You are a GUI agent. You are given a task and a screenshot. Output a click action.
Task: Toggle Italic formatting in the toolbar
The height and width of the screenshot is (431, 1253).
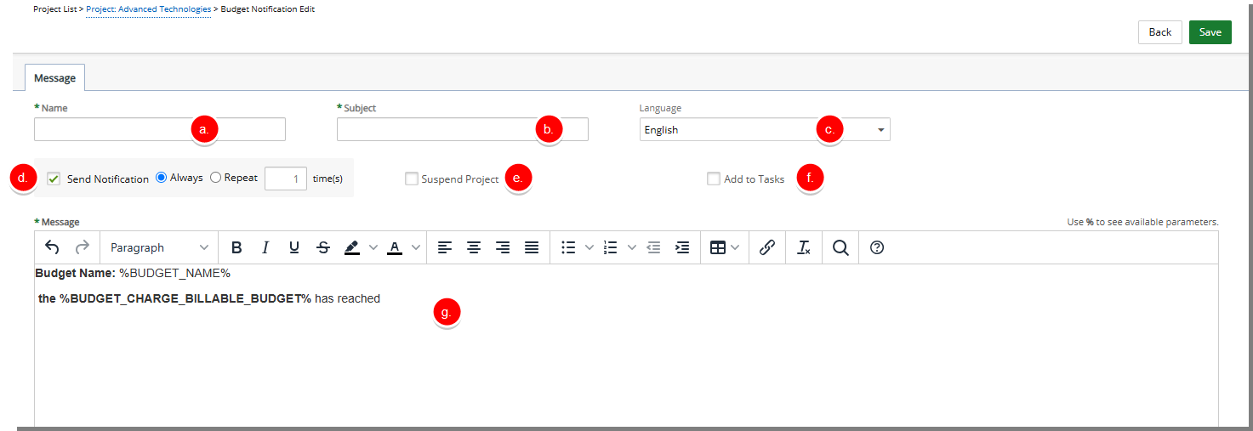pyautogui.click(x=265, y=247)
